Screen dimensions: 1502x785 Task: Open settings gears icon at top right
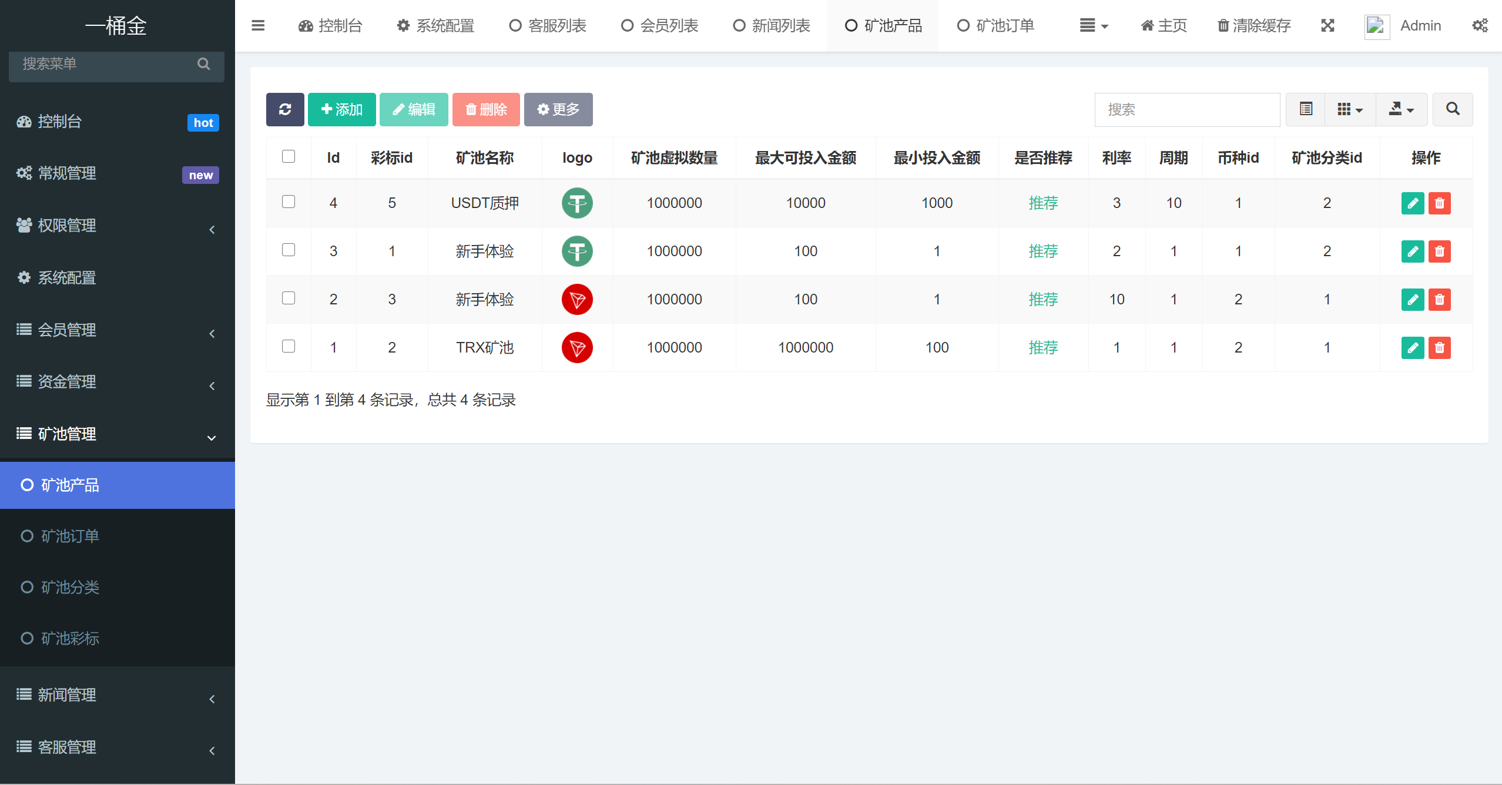[1480, 26]
